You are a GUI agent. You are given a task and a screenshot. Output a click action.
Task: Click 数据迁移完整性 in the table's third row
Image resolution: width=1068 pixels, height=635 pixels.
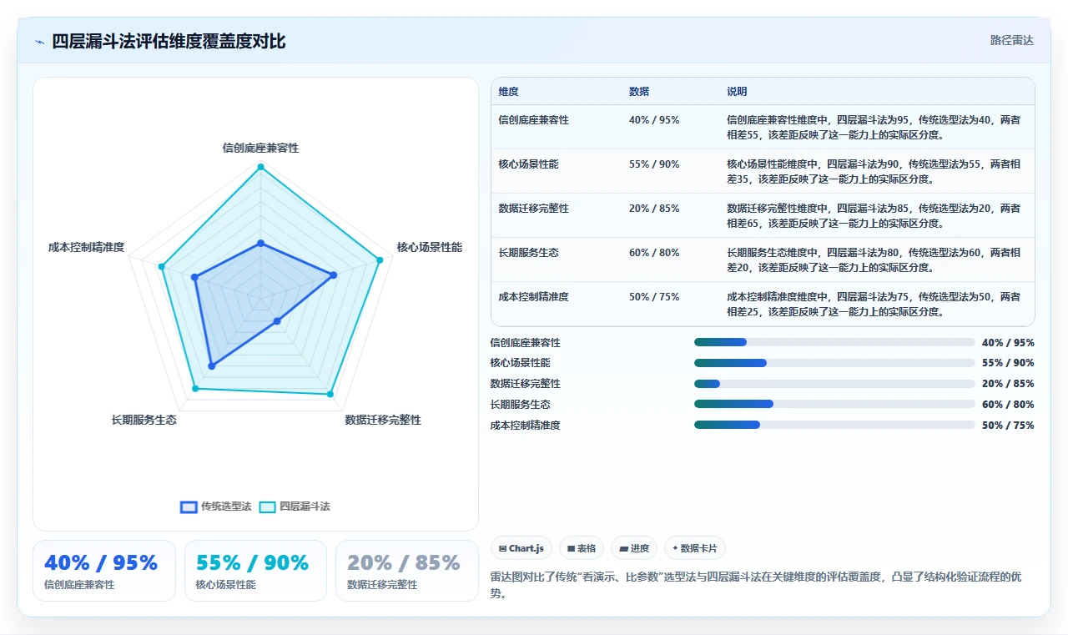tap(533, 209)
